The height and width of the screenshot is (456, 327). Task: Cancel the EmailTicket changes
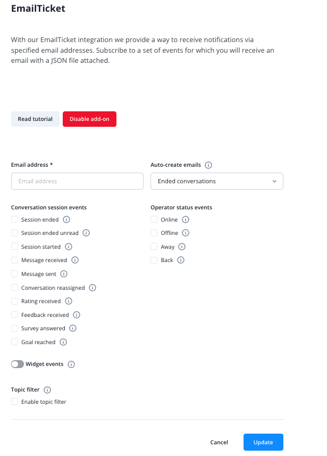[219, 442]
